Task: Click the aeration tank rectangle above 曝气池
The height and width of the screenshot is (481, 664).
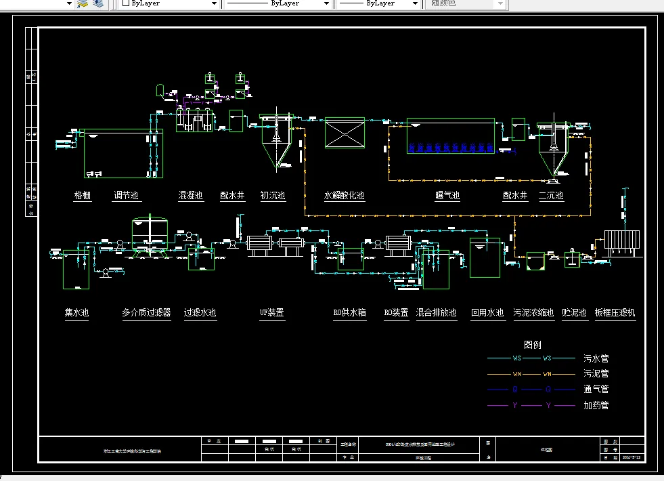Action: point(451,135)
